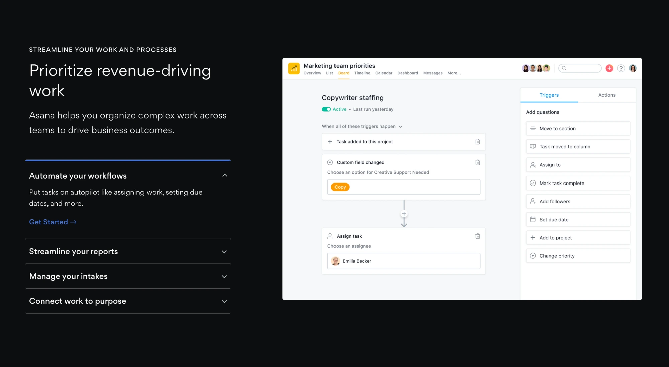
Task: Expand the Streamline your reports section
Action: (129, 251)
